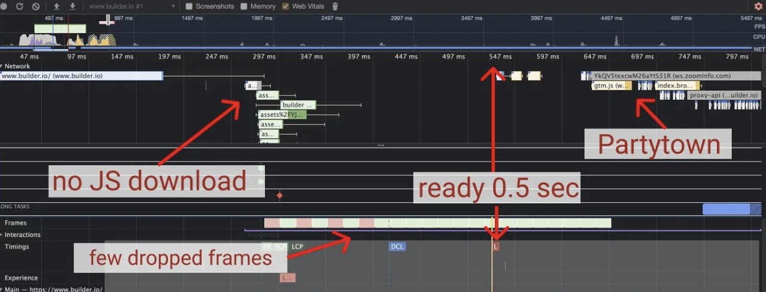The width and height of the screenshot is (766, 292).
Task: Start recording with the Record button
Action: (x=5, y=6)
